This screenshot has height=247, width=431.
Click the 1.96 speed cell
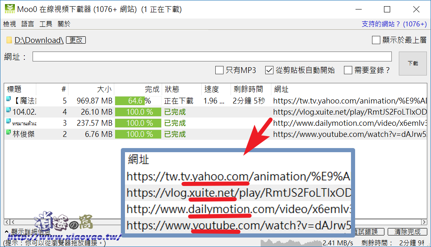(214, 101)
